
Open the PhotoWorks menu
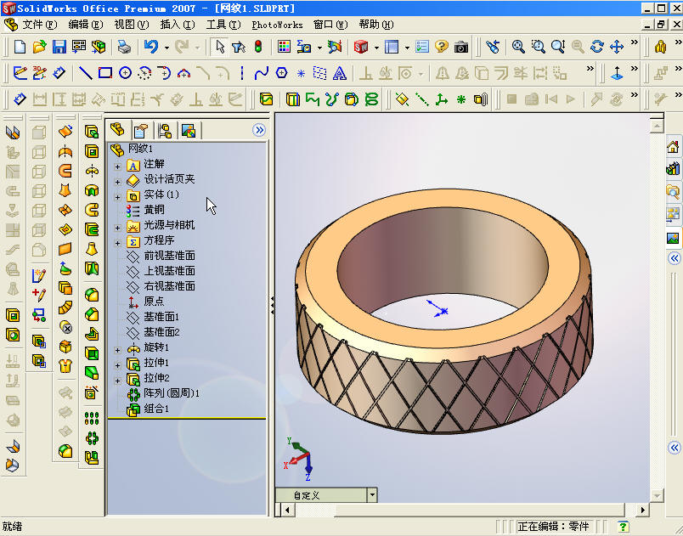[277, 25]
